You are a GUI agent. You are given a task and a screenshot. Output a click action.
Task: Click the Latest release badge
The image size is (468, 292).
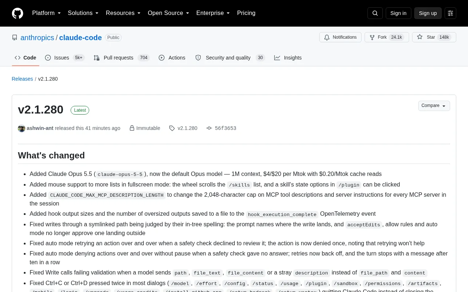(80, 110)
